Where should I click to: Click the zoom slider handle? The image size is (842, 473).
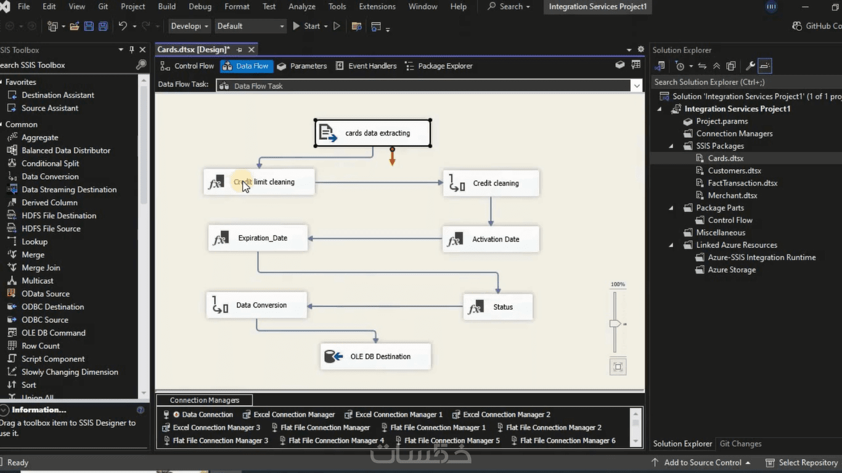tap(615, 323)
